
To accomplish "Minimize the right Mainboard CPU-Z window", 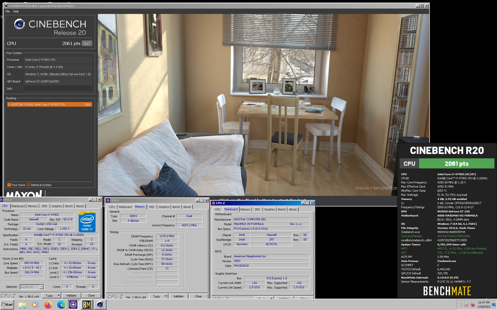I will (x=303, y=203).
